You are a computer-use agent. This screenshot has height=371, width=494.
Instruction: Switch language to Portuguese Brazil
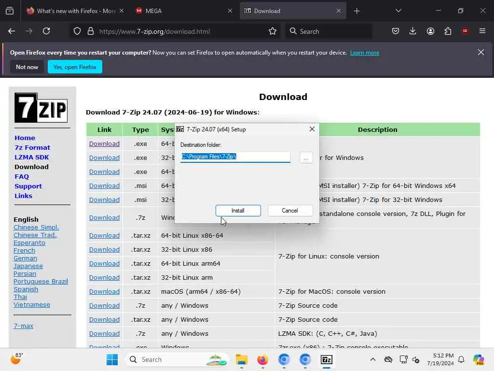tap(41, 282)
